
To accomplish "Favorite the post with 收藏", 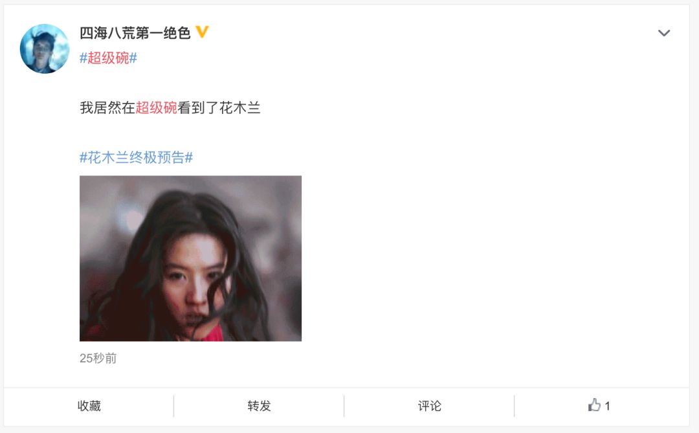I will coord(89,406).
